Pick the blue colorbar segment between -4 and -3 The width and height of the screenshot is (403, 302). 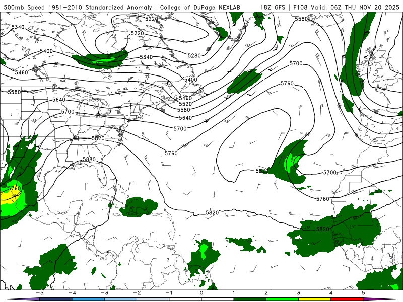[x=88, y=299]
